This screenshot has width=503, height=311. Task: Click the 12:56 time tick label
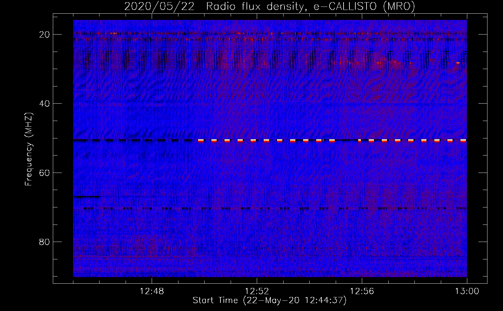click(x=362, y=291)
